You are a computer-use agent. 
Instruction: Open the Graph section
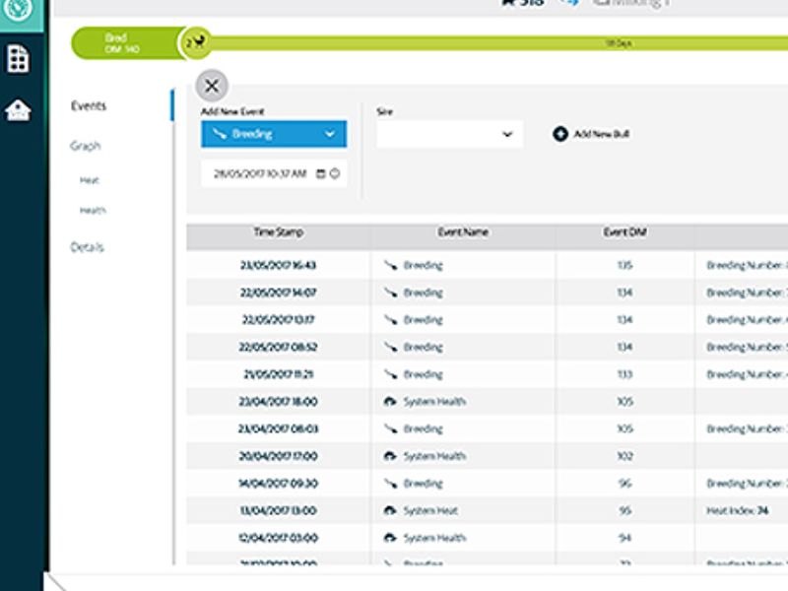coord(86,146)
